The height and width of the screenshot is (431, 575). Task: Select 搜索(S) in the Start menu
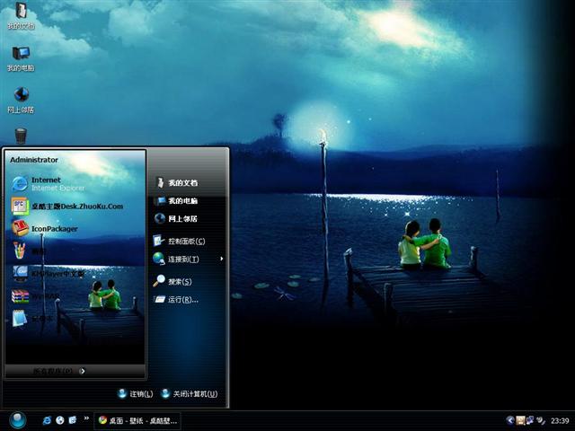point(180,281)
